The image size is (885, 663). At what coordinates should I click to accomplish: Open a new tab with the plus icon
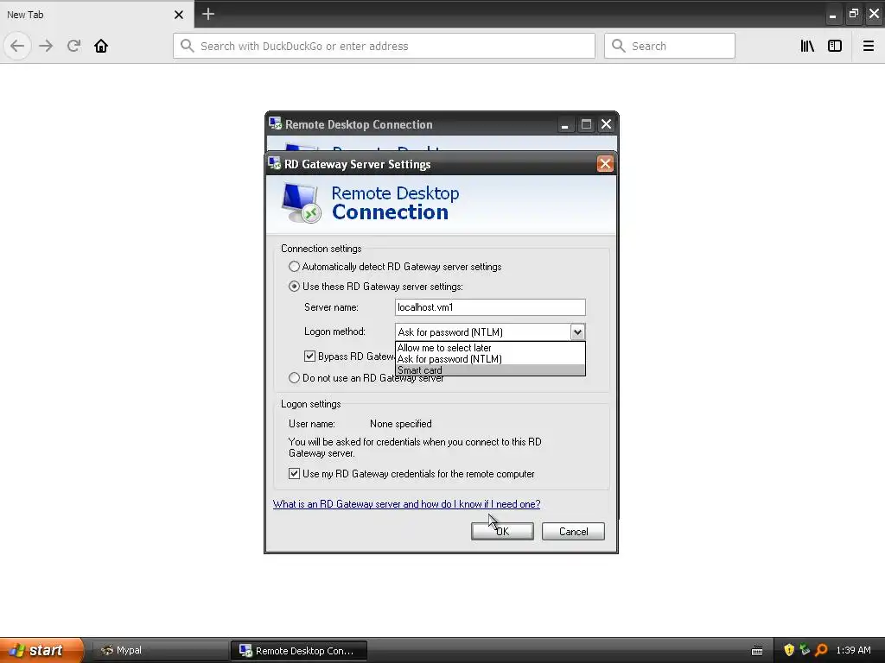click(x=207, y=14)
